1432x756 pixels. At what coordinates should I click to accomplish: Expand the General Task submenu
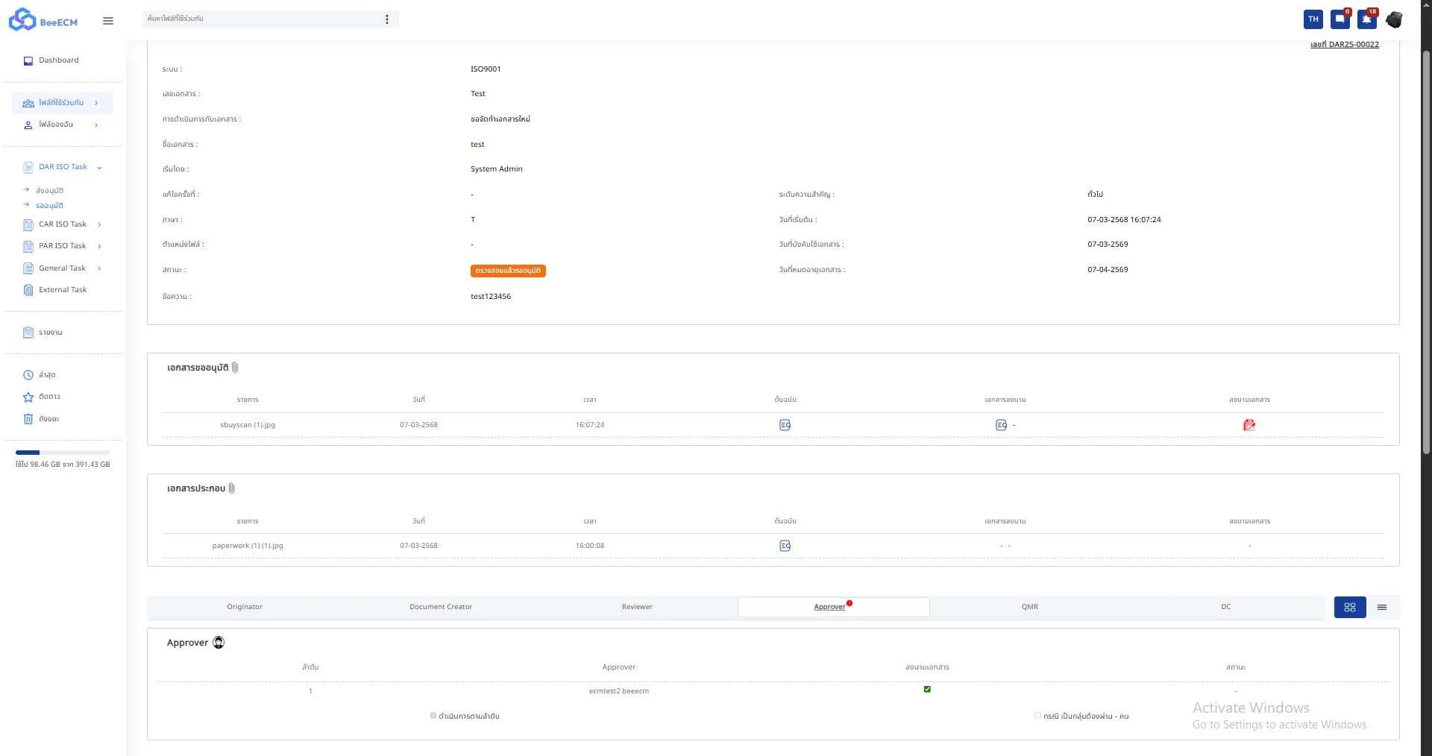tap(99, 268)
